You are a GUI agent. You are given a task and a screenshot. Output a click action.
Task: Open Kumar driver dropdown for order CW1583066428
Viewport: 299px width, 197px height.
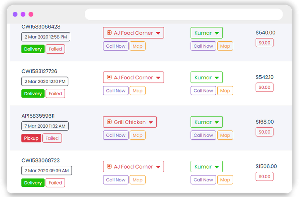(207, 33)
